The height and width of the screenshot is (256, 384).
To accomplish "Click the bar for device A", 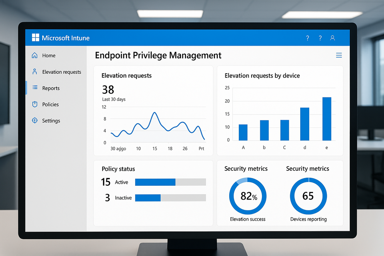I will (x=243, y=132).
